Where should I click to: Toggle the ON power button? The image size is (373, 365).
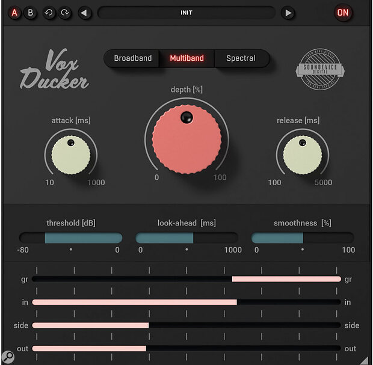tap(343, 13)
